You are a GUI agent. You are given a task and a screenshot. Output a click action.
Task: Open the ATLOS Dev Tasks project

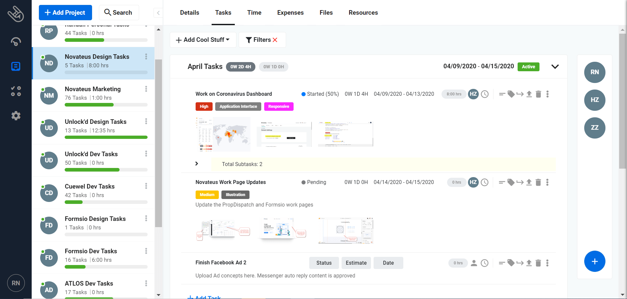pos(93,287)
